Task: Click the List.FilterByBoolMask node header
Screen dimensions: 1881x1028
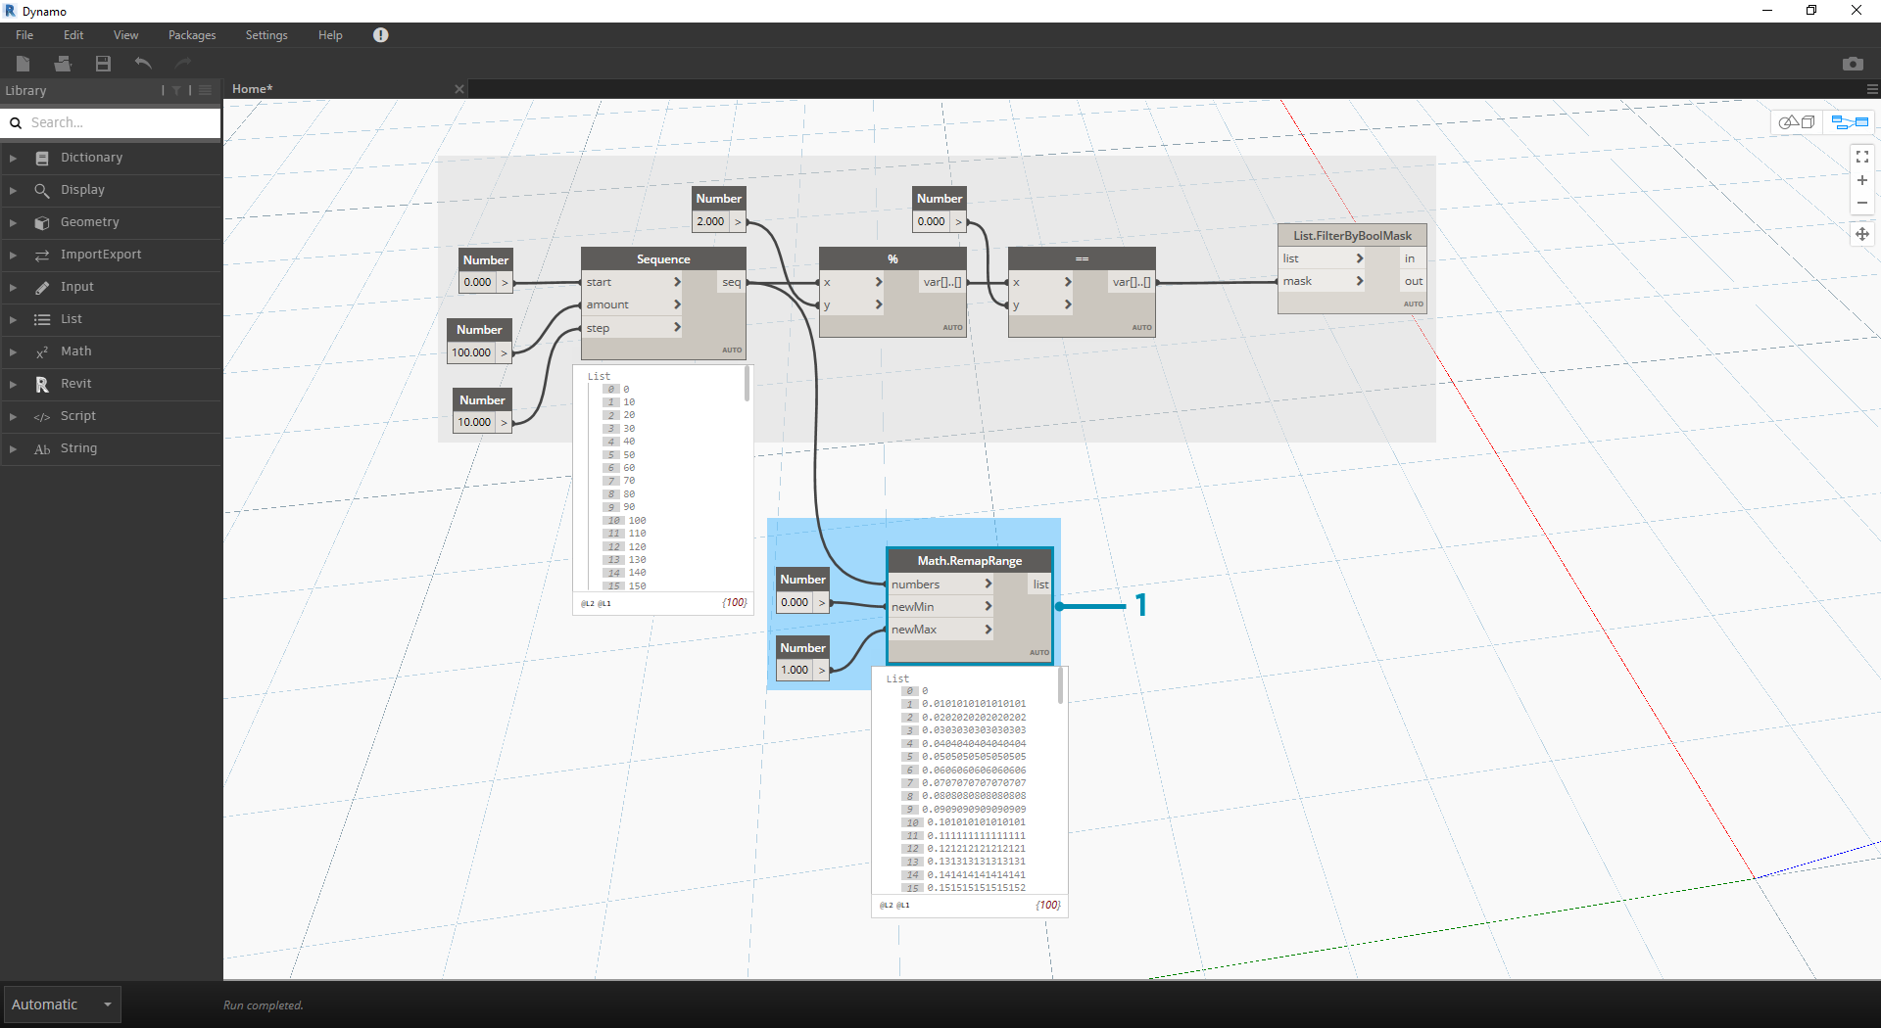Action: tap(1351, 236)
